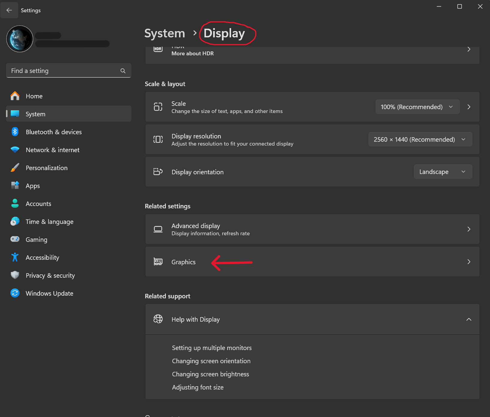
Task: Click the HDR icon
Action: 158,48
